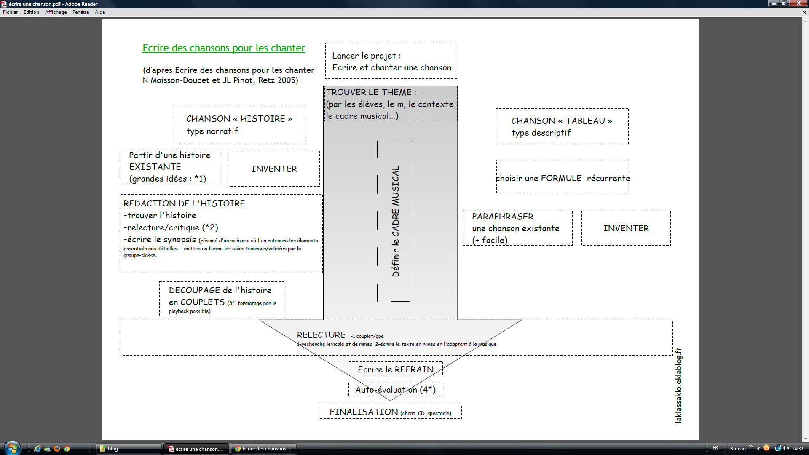Switch to Ecrire des chansons Chrome taskbar button
The width and height of the screenshot is (809, 455).
264,449
